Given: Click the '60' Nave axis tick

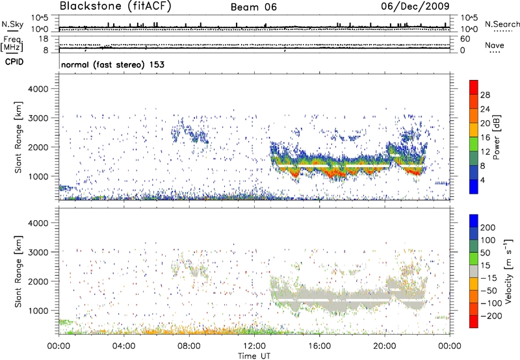Looking at the screenshot, I should [x=465, y=39].
